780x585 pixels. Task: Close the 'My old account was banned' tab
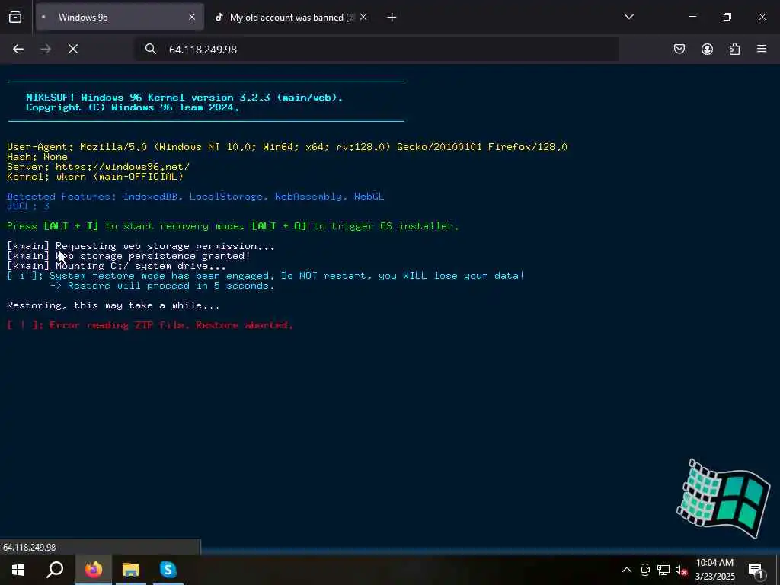pyautogui.click(x=363, y=17)
